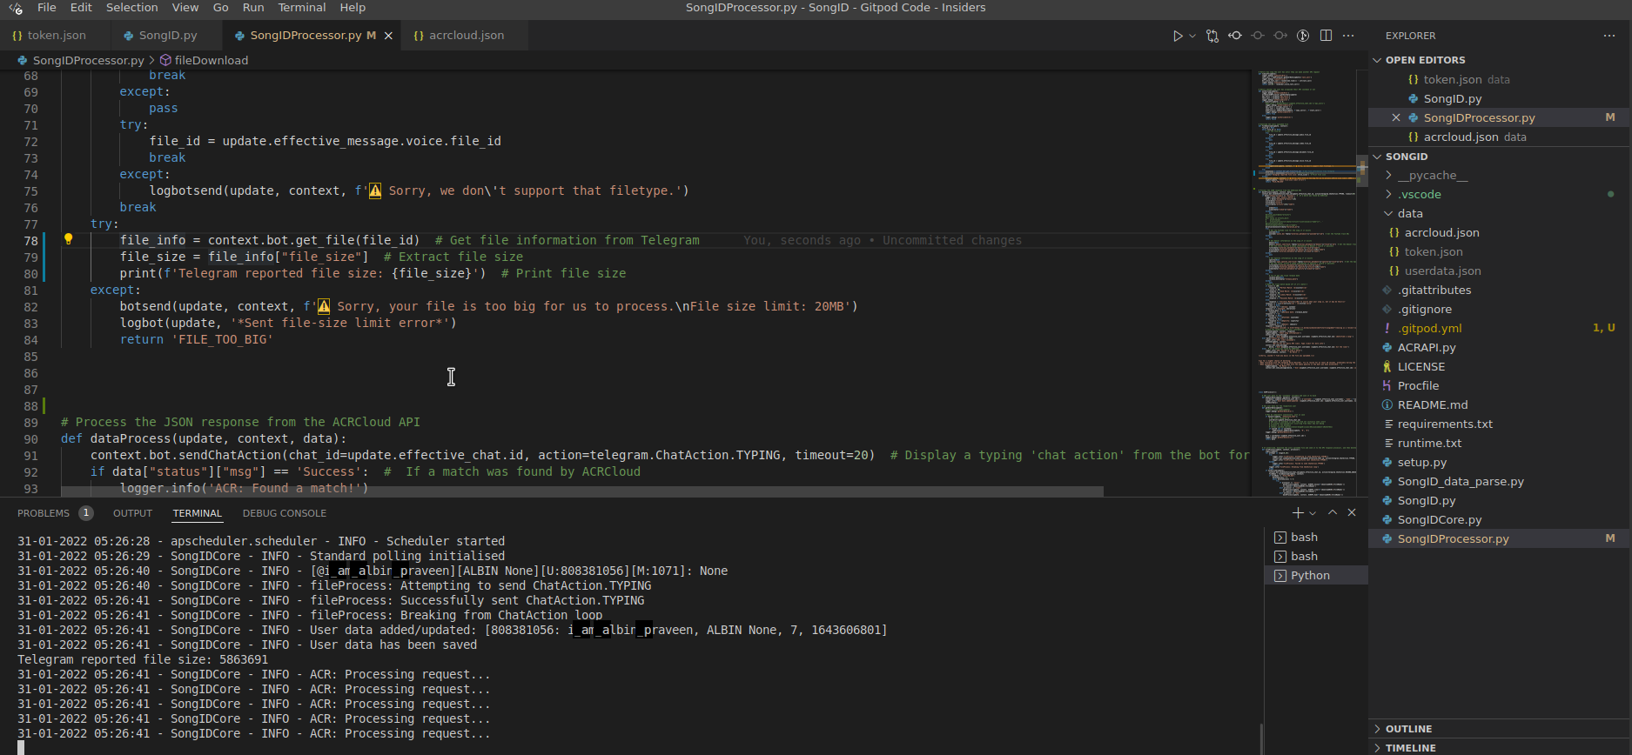Click the Open Changes compare icon
Image resolution: width=1632 pixels, height=755 pixels.
[x=1212, y=36]
